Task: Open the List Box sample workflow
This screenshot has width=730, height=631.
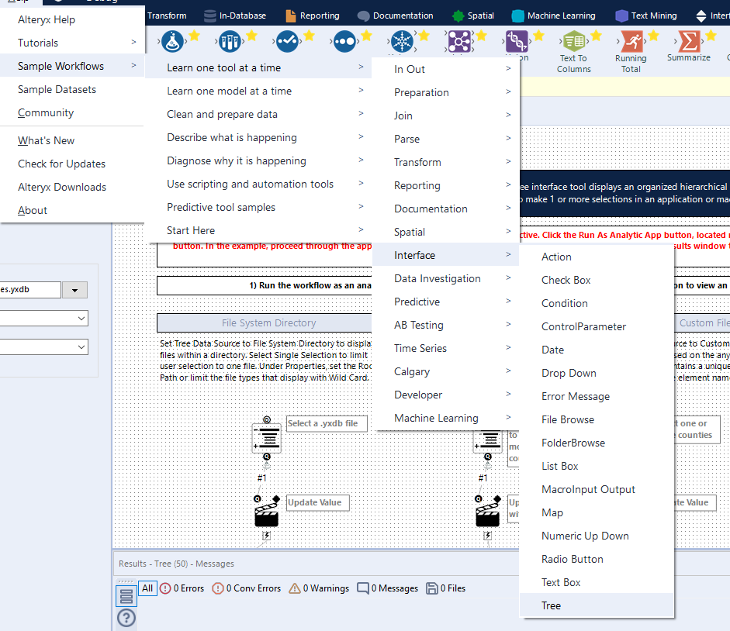Action: point(597,466)
